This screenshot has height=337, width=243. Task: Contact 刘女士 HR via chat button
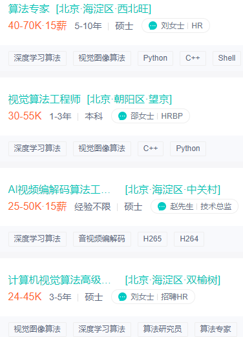(x=176, y=26)
